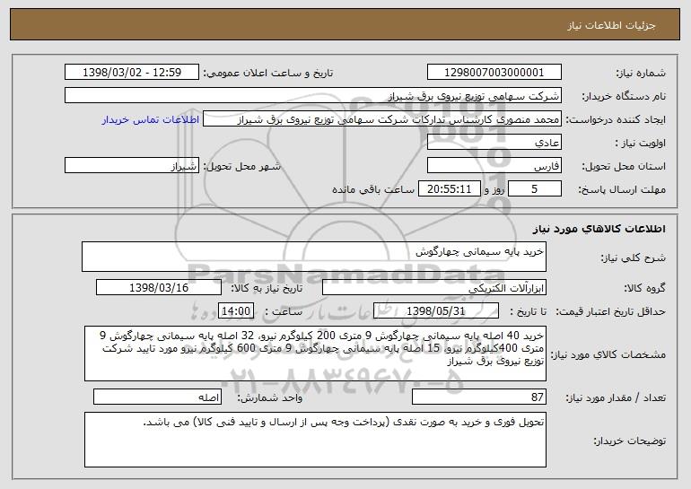The height and width of the screenshot is (489, 691).
Task: Click the buyer organization name field
Action: [x=313, y=96]
